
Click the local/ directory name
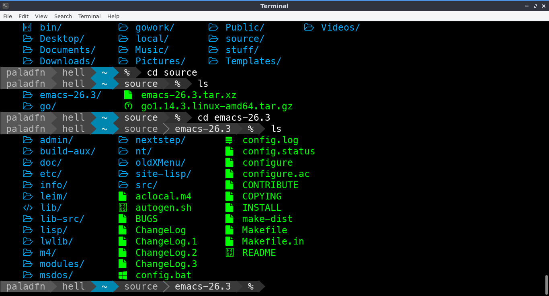pyautogui.click(x=152, y=39)
